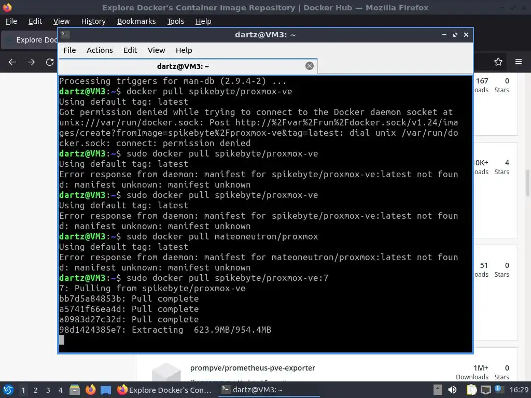The height and width of the screenshot is (398, 531).
Task: Select the dartz@VM3: ~ terminal tab
Action: [x=188, y=66]
